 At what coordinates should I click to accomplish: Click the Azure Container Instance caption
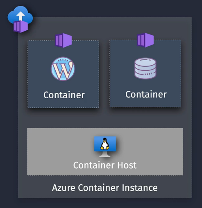(105, 188)
